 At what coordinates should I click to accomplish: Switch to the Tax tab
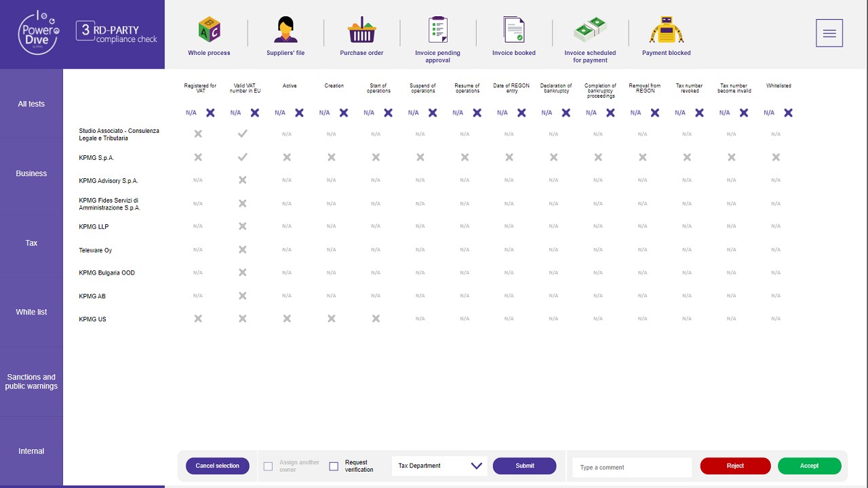(31, 243)
